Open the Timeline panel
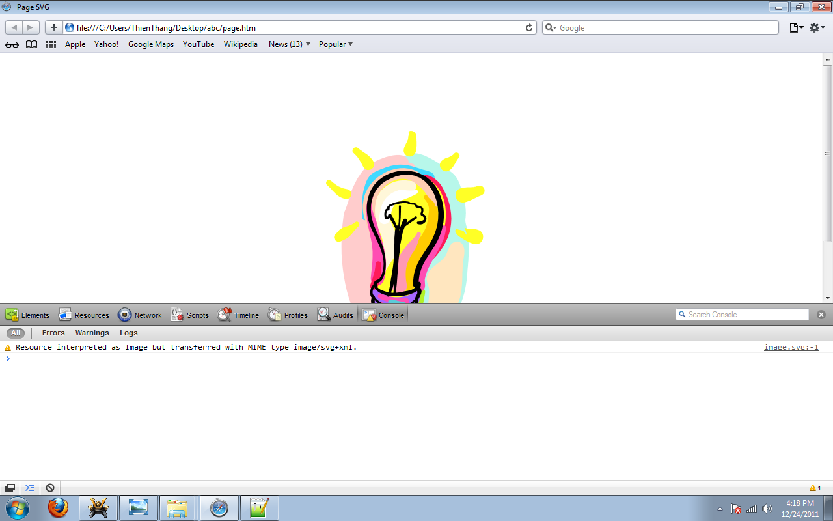The width and height of the screenshot is (833, 521). tap(238, 315)
